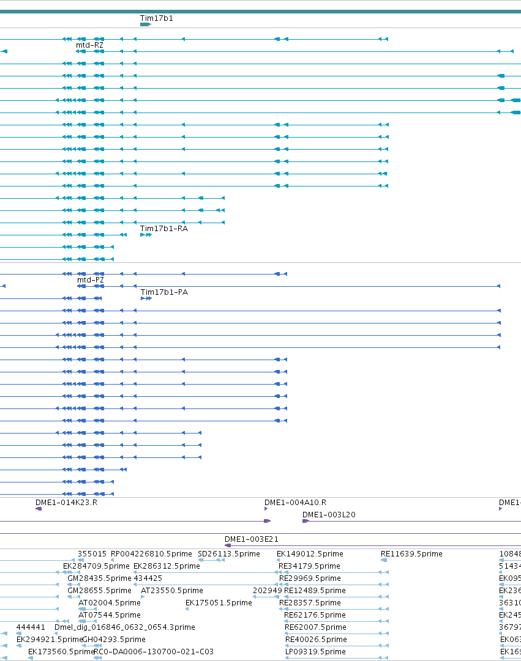Click the DME1-014K23.R label
The height and width of the screenshot is (661, 521).
click(66, 503)
